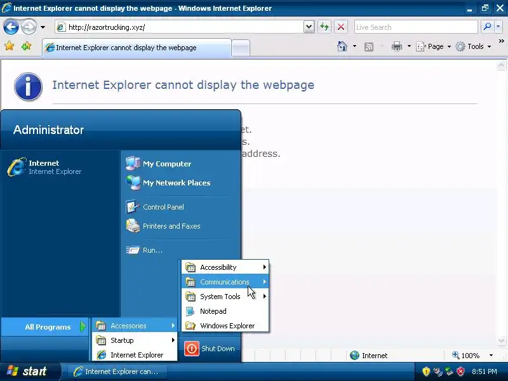This screenshot has height=381, width=508.
Task: Click All Programs
Action: pos(44,326)
